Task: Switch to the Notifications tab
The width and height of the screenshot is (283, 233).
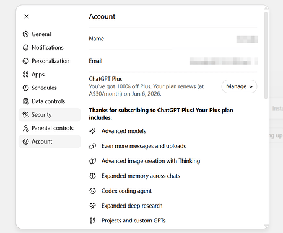Action: coord(50,48)
